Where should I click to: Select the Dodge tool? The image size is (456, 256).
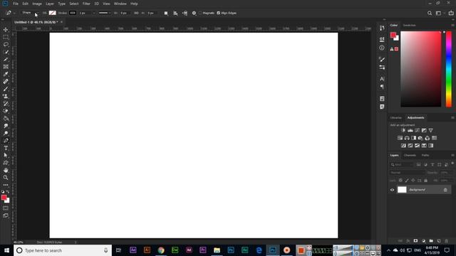(x=6, y=133)
